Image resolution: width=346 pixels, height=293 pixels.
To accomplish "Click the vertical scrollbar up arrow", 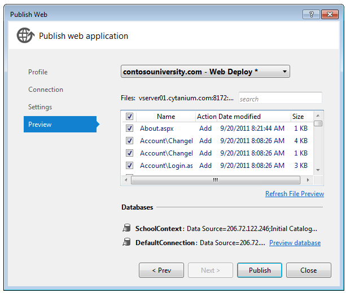I will (x=318, y=116).
